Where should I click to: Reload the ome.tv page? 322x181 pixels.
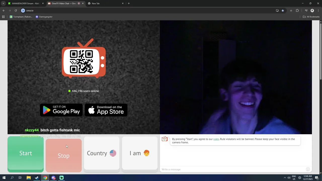pyautogui.click(x=16, y=11)
